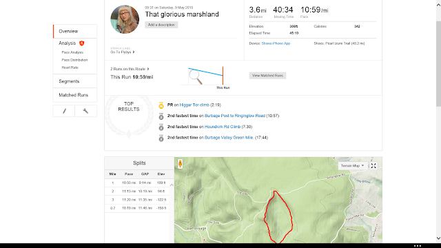The image size is (441, 248).
Task: Open Matched Runs in the sidebar
Action: tap(75, 95)
